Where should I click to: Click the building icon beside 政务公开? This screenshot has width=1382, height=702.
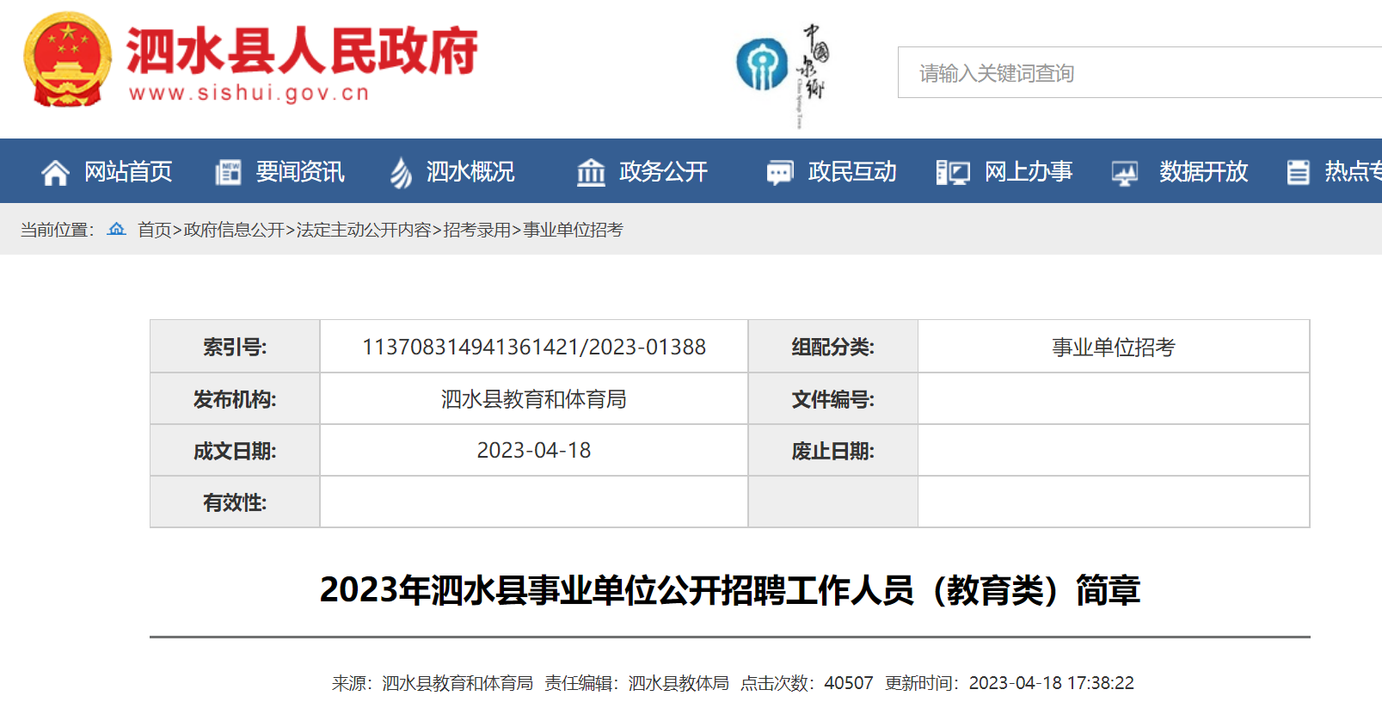pos(591,173)
